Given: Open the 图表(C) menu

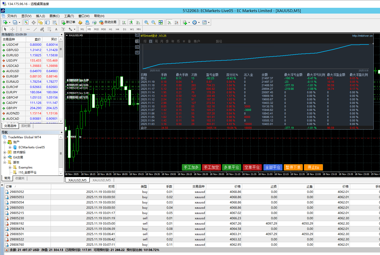Looking at the screenshot, I should (54, 16).
